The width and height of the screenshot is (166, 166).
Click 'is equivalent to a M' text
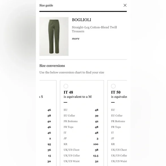click(x=78, y=97)
